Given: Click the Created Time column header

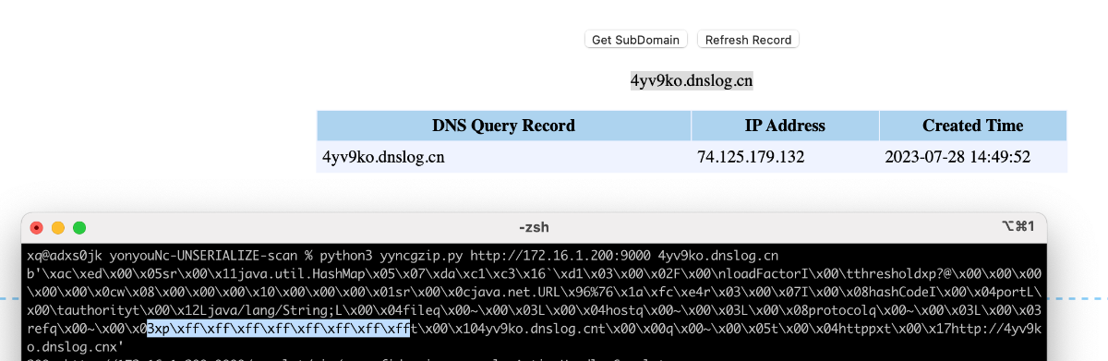Looking at the screenshot, I should [973, 126].
